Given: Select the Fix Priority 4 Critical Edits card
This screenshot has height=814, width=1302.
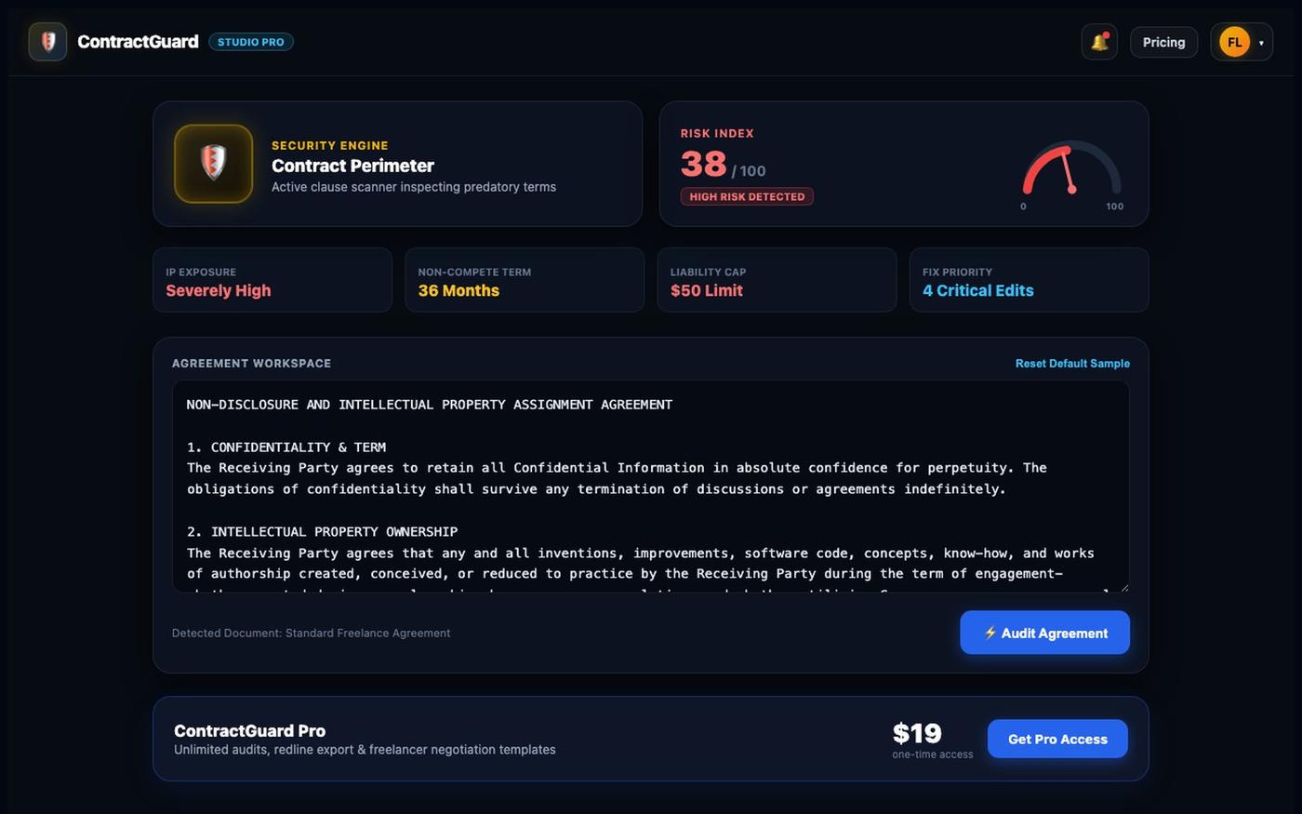Looking at the screenshot, I should (1029, 280).
